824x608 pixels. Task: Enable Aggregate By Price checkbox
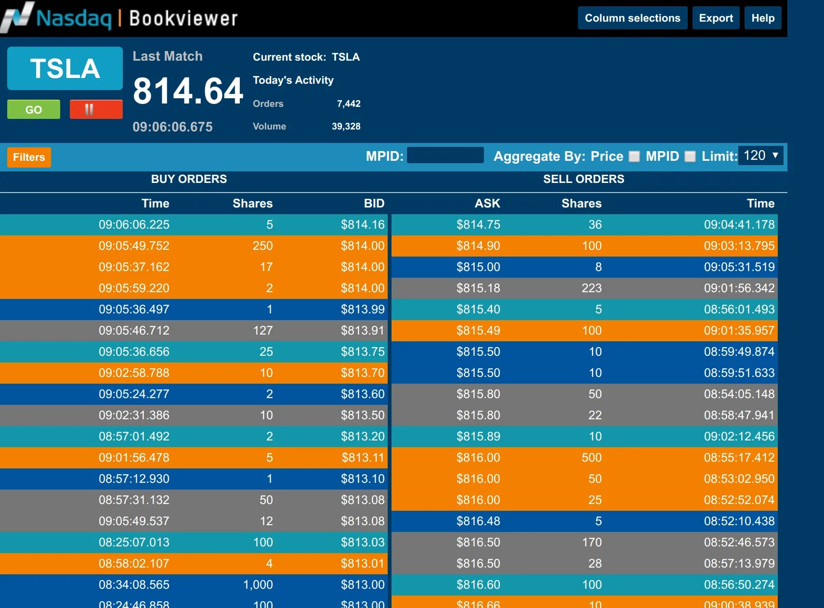(x=634, y=156)
